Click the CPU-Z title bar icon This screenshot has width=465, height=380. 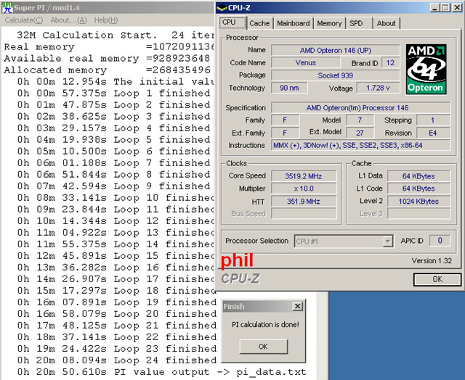point(222,8)
